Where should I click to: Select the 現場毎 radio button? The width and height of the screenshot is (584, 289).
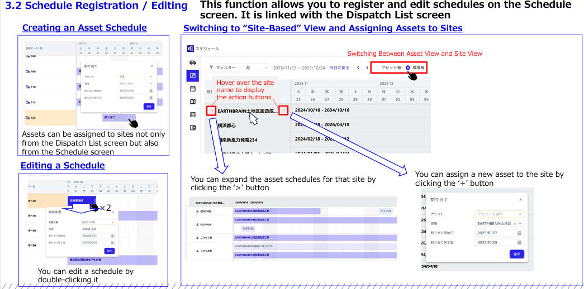coord(408,68)
